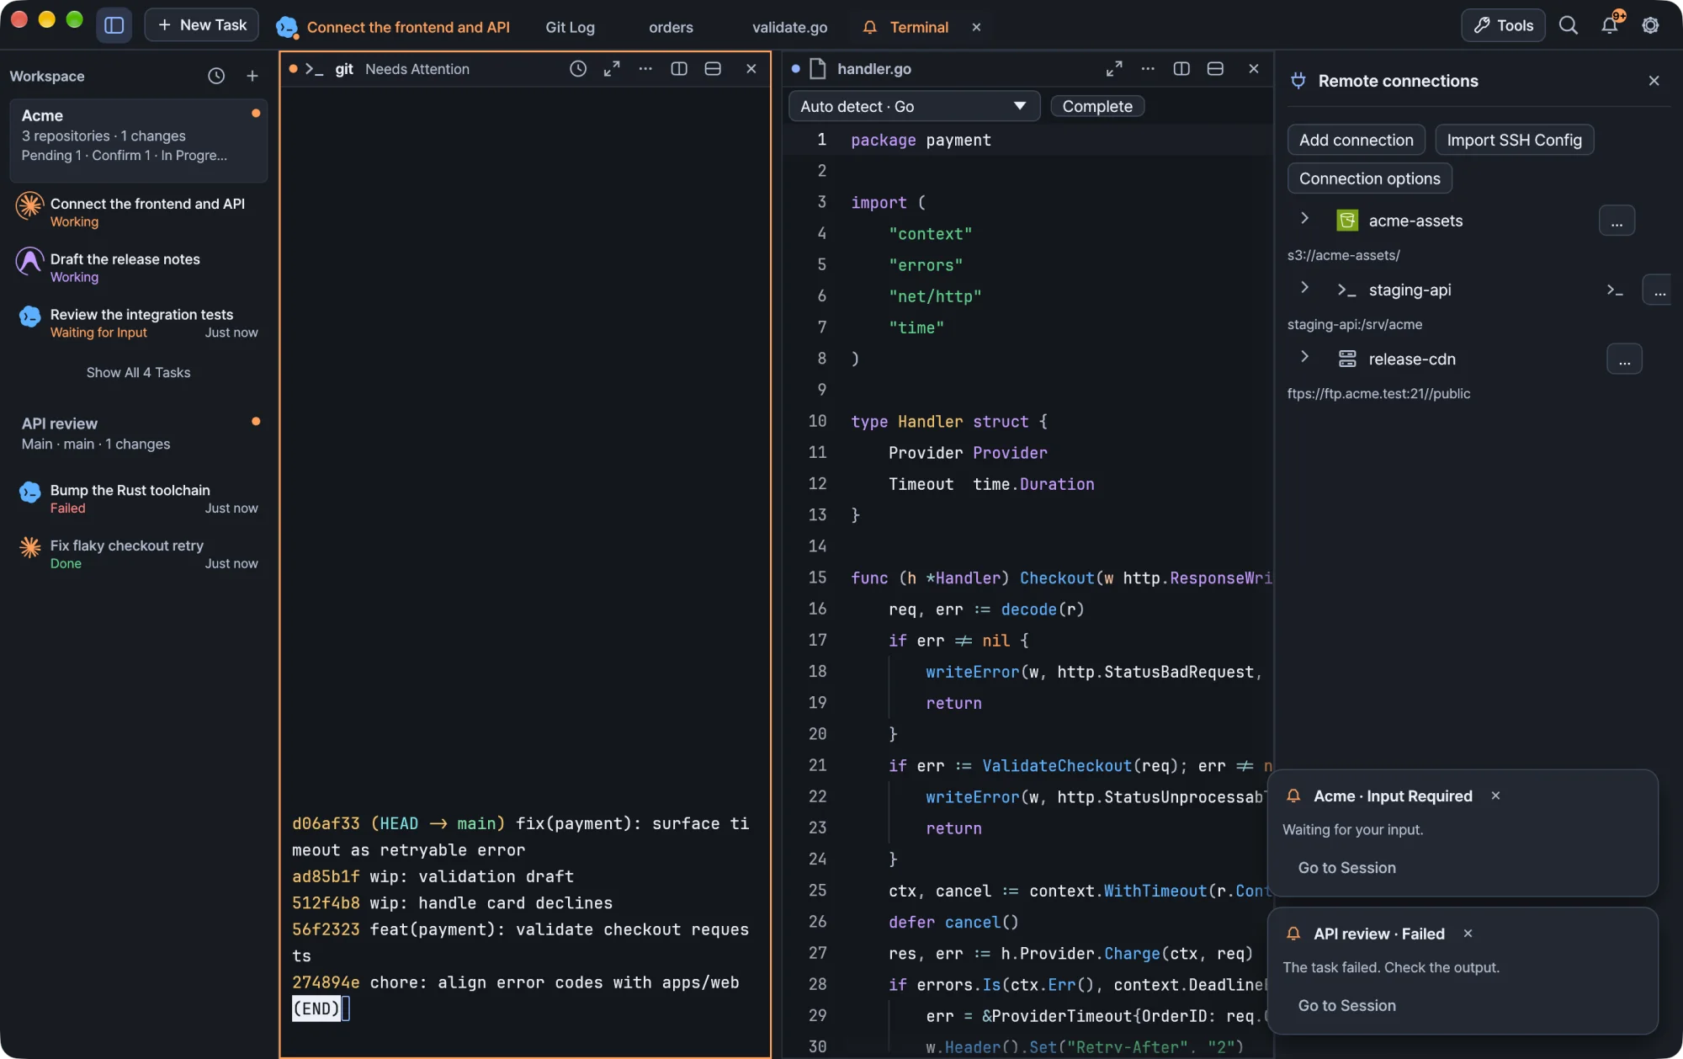The image size is (1683, 1059).
Task: Open Connection options
Action: pos(1369,178)
